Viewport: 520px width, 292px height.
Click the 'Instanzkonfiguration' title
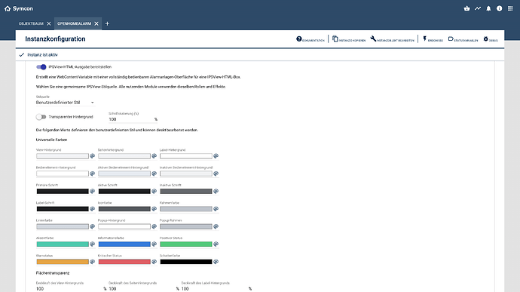pos(55,39)
